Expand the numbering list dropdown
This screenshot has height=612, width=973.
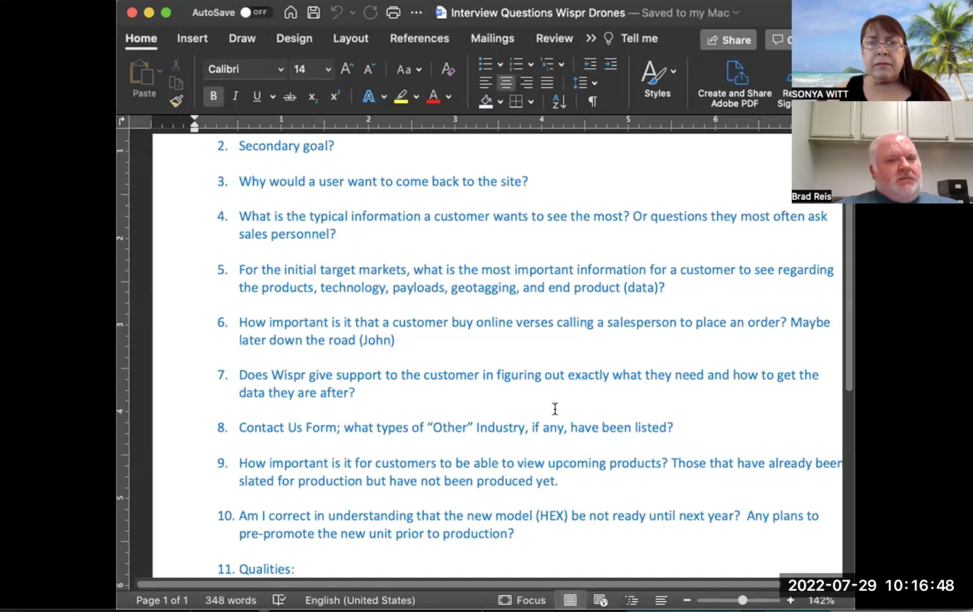pos(531,65)
